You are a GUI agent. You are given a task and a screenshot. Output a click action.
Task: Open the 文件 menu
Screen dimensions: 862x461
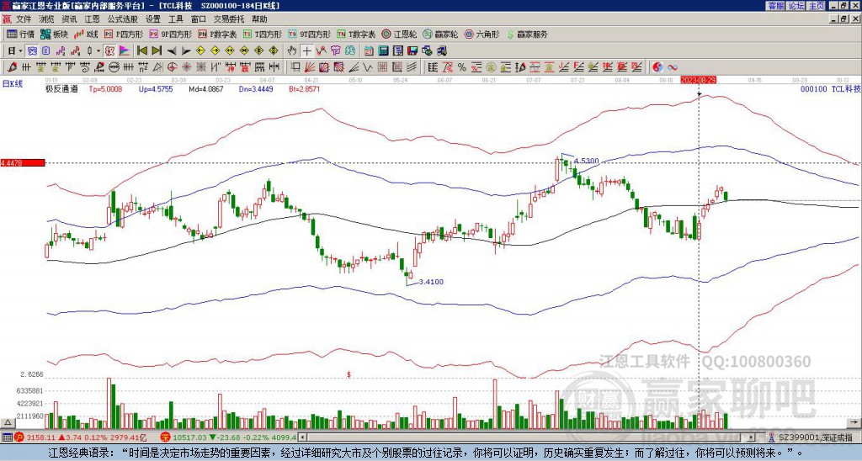tap(24, 19)
